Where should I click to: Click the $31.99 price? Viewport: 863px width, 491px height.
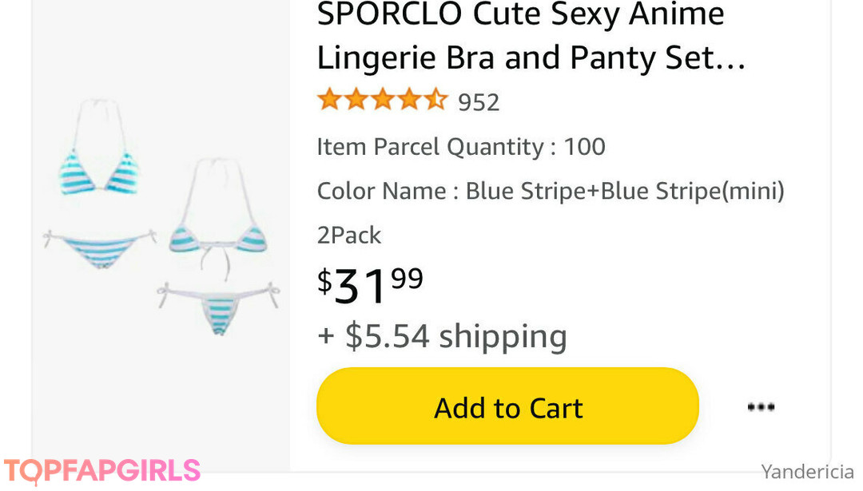(371, 284)
